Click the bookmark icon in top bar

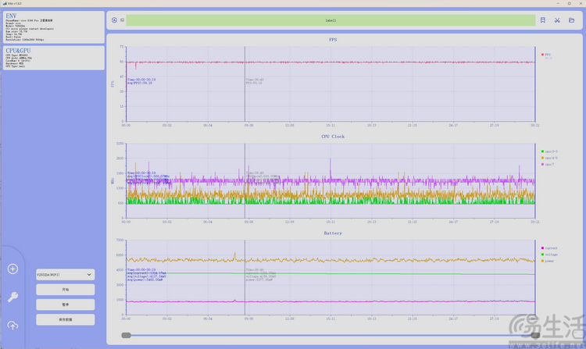(x=543, y=20)
